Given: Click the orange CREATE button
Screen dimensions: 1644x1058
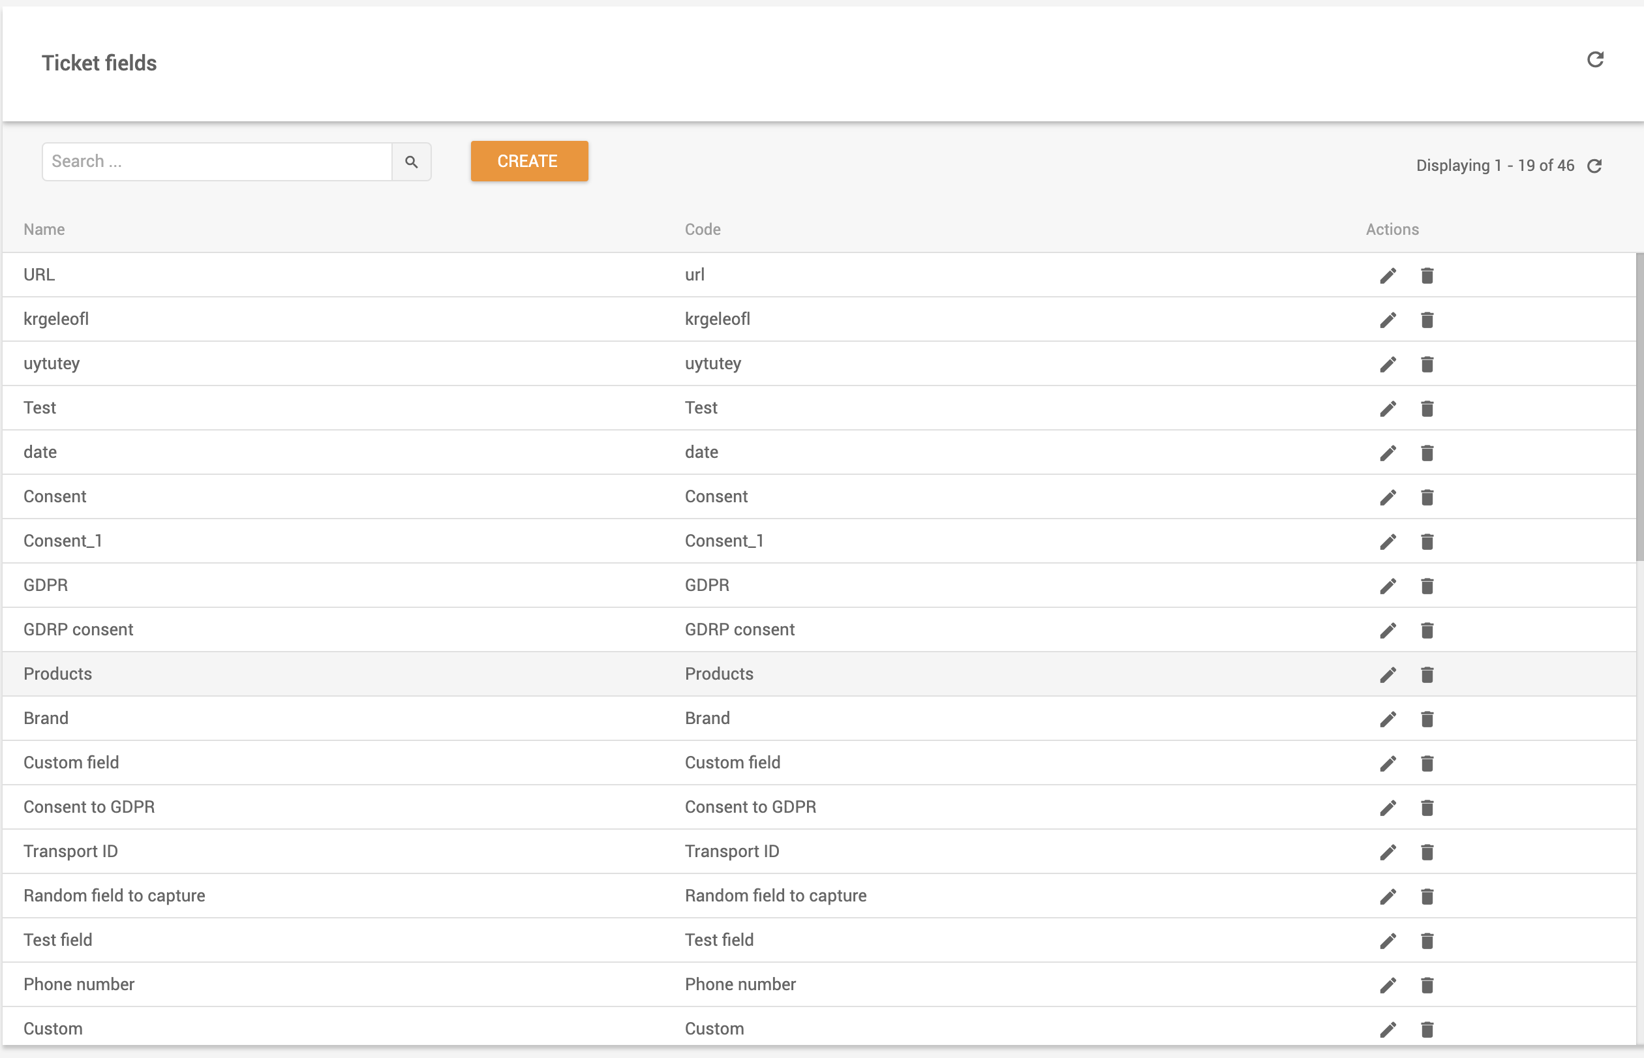Looking at the screenshot, I should (x=529, y=162).
